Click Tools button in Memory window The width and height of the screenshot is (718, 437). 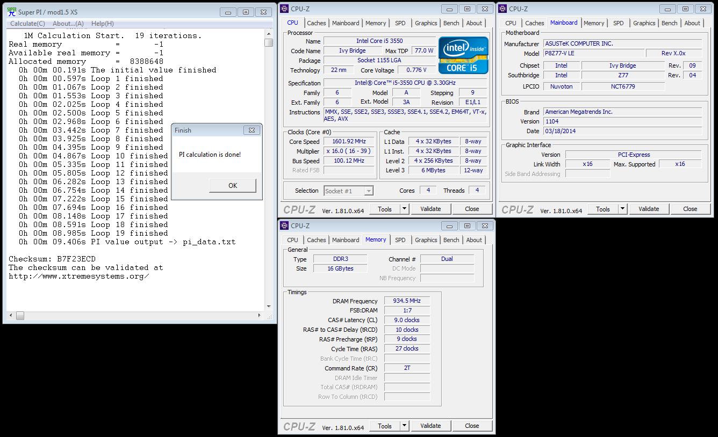click(384, 426)
